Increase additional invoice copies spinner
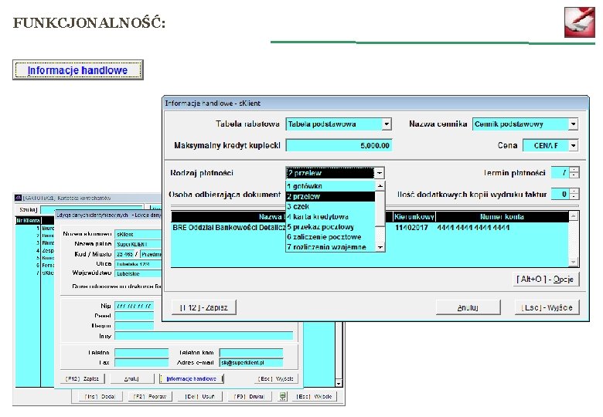 click(x=574, y=192)
